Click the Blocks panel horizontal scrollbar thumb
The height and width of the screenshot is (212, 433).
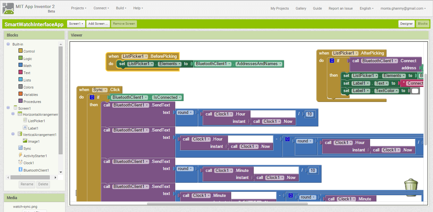coord(30,177)
